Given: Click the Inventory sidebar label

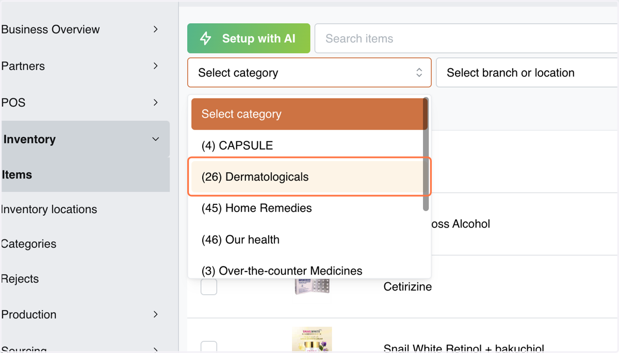Looking at the screenshot, I should point(29,139).
